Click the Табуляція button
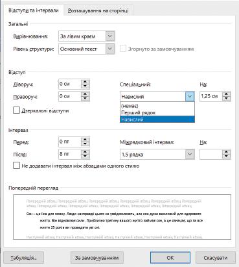This screenshot has height=267, width=239. (24, 258)
